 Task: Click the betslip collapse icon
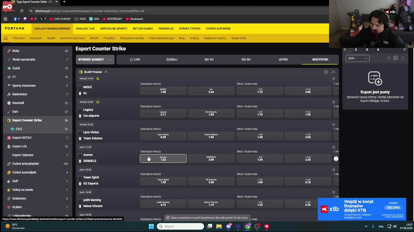tap(396, 58)
